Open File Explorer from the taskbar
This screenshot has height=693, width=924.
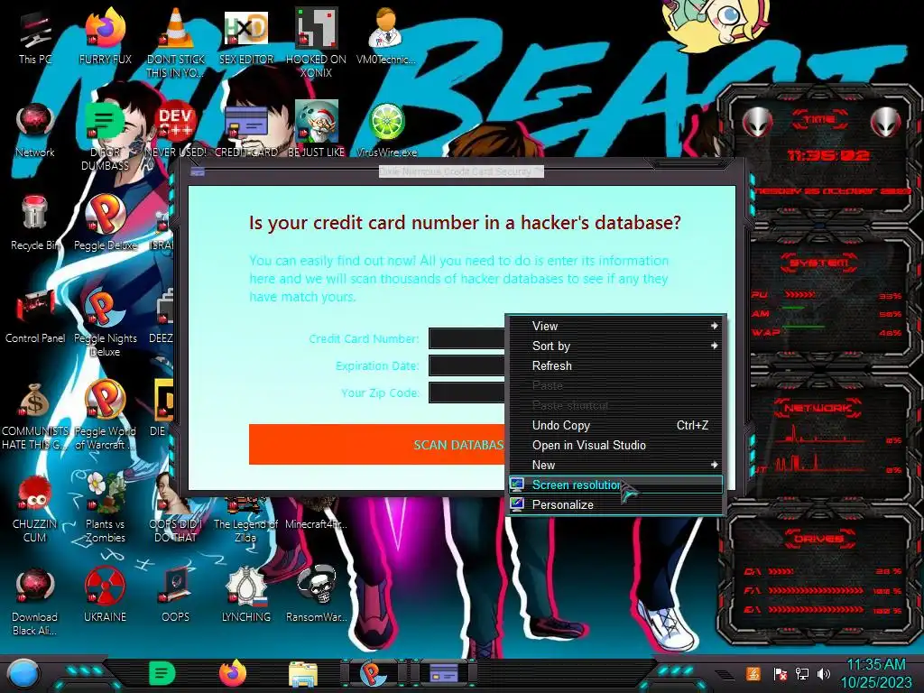click(303, 674)
